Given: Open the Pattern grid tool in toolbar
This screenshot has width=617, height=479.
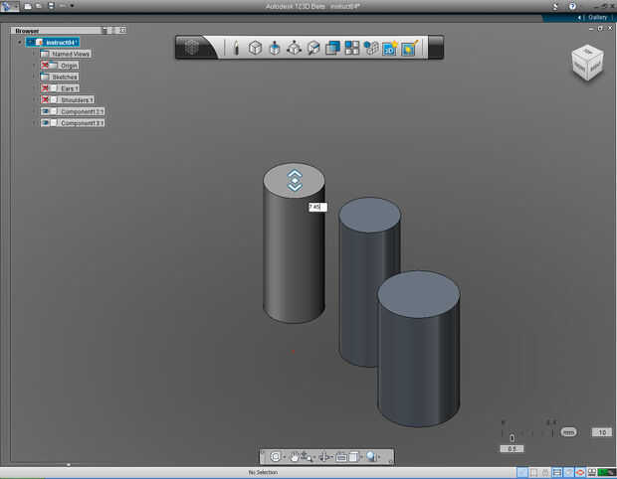Looking at the screenshot, I should click(351, 48).
